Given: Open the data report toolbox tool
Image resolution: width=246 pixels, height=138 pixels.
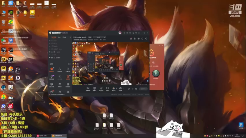Looking at the screenshot, I should coord(68,85).
